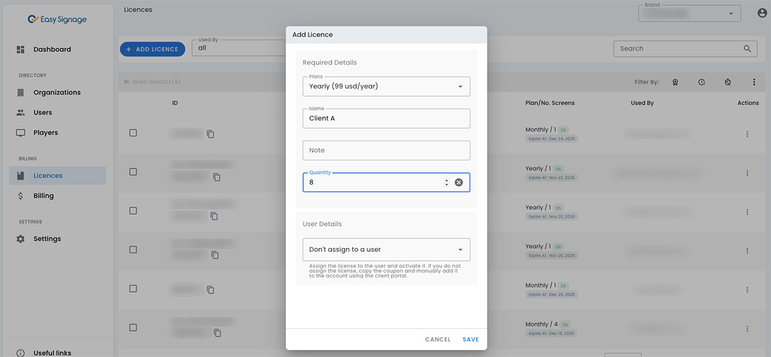Image resolution: width=771 pixels, height=357 pixels.
Task: Open the Players sidebar item
Action: (46, 133)
